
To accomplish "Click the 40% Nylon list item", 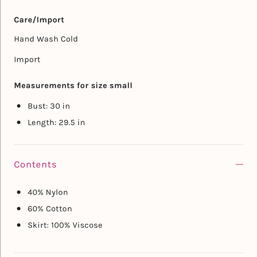I will [x=48, y=192].
